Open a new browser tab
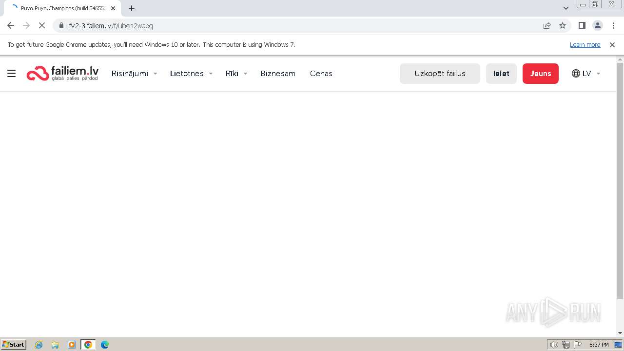 [x=132, y=8]
